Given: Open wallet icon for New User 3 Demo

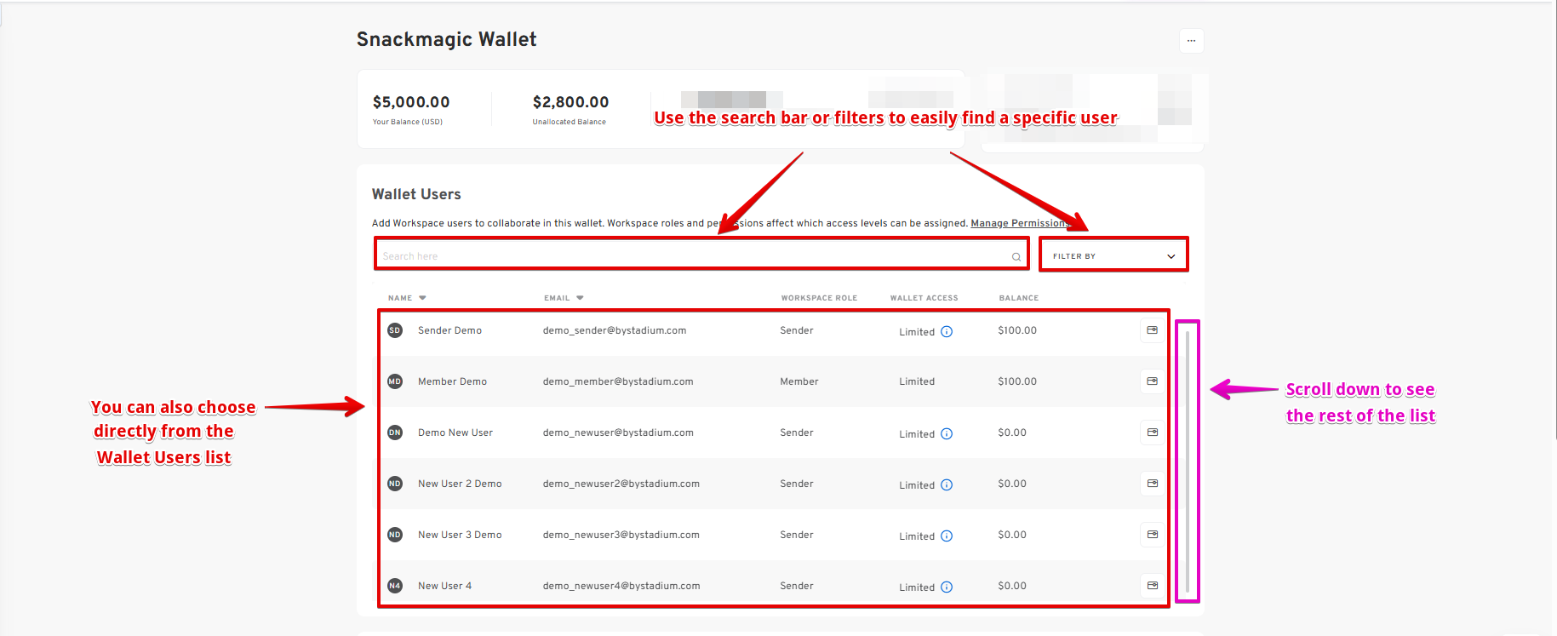Looking at the screenshot, I should (x=1152, y=535).
